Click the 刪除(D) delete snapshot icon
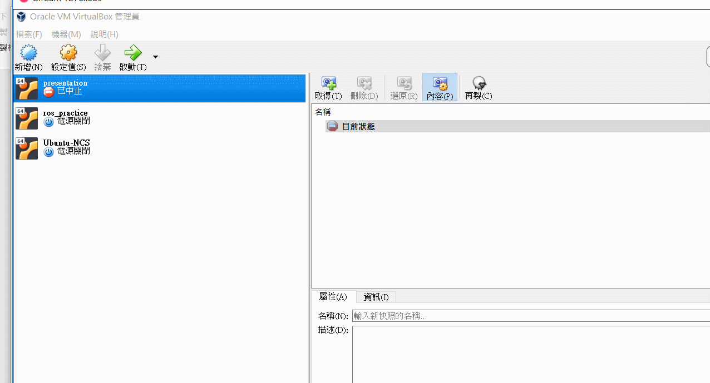The image size is (710, 383). 364,83
